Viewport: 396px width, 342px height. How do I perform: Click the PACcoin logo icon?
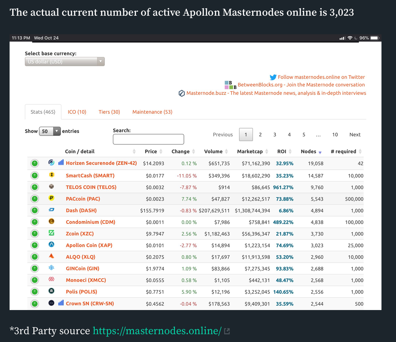pyautogui.click(x=51, y=198)
